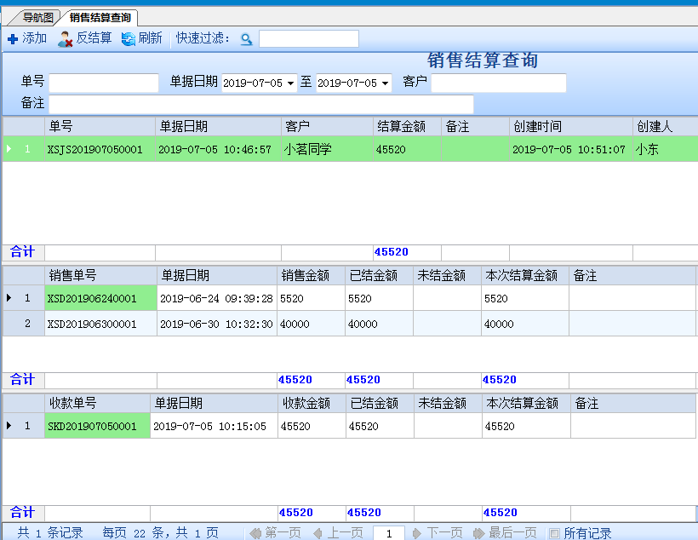Viewport: 698px width, 540px height.
Task: Click the 反结算 user icon
Action: tap(65, 39)
